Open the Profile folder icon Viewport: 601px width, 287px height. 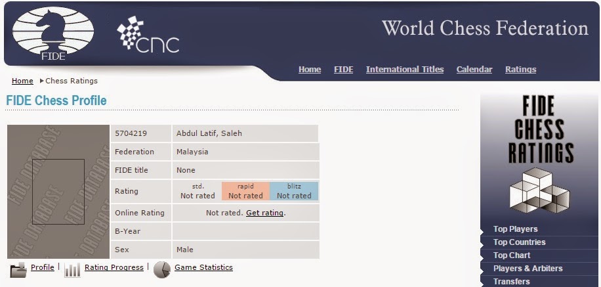click(18, 270)
